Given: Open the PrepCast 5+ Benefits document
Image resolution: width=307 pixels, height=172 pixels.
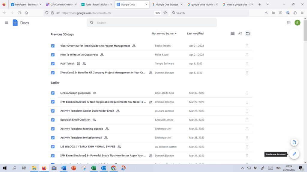Looking at the screenshot, I should tap(103, 73).
